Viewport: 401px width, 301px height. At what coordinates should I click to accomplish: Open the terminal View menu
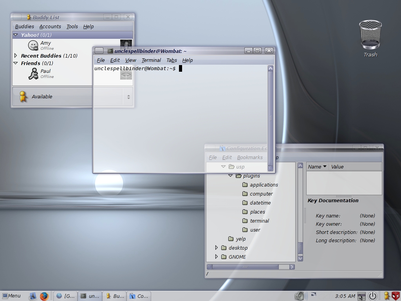[130, 60]
